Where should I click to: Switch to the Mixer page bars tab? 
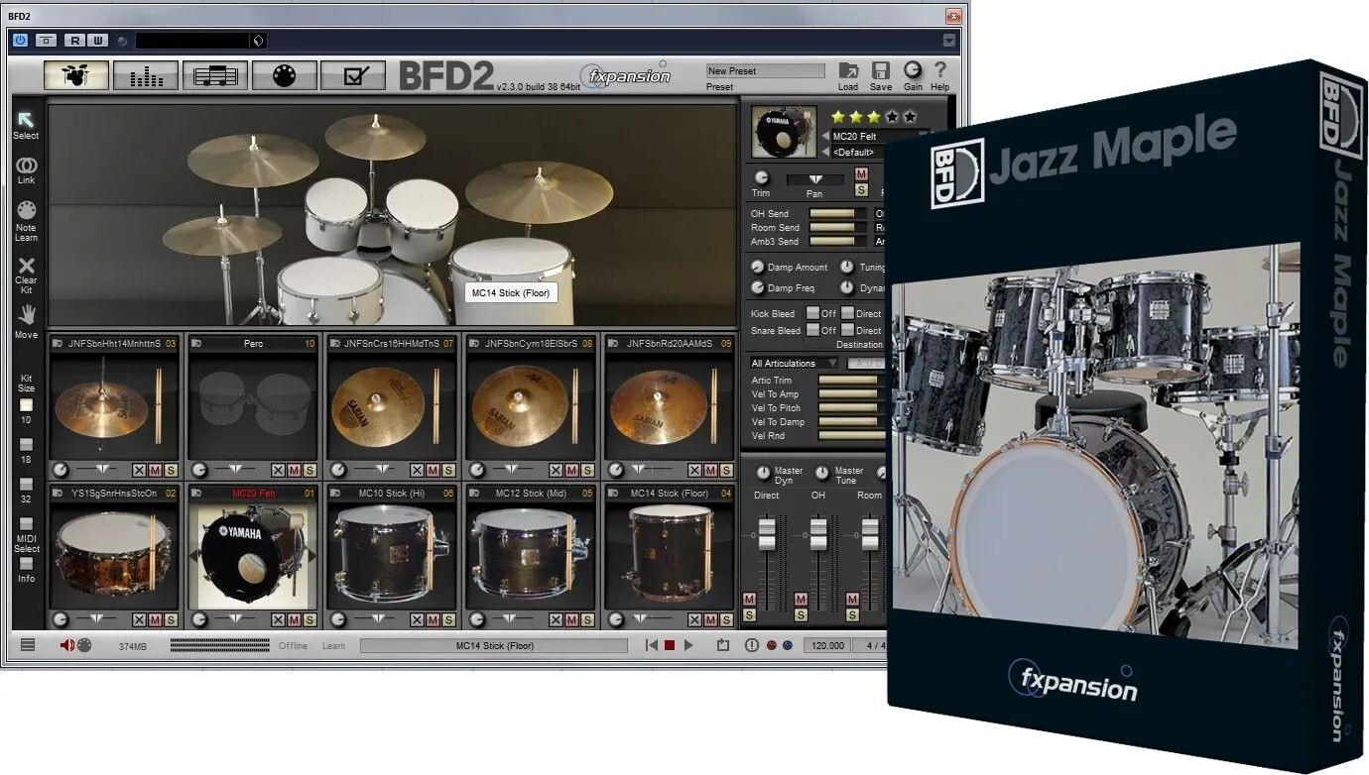(x=146, y=75)
